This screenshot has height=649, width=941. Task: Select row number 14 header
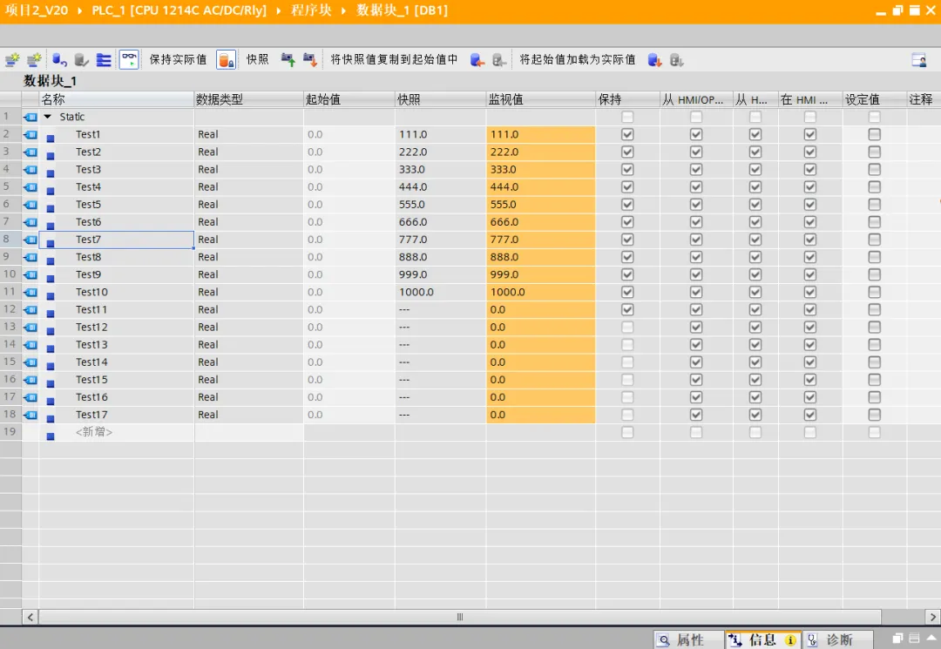(x=10, y=344)
